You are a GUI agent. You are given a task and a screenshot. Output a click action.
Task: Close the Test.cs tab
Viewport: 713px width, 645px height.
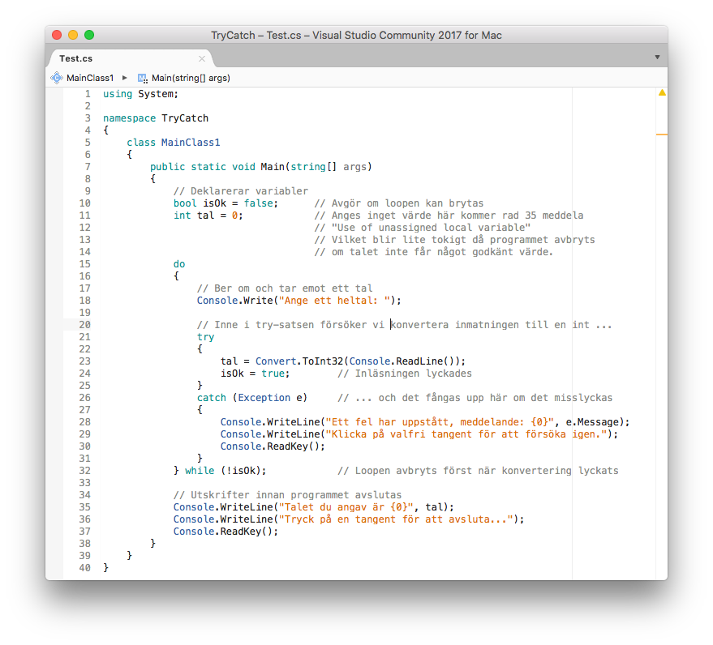pyautogui.click(x=202, y=58)
